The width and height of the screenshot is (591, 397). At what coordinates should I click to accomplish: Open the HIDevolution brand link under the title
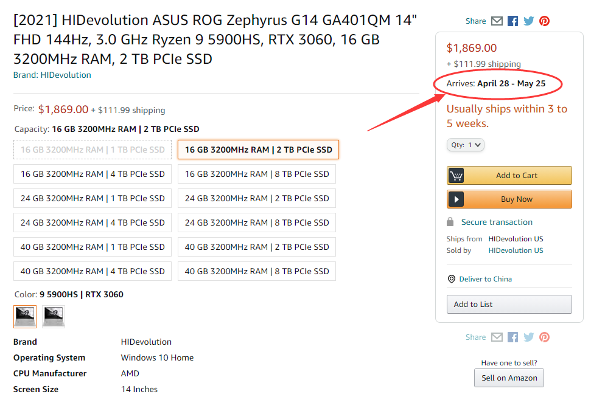(66, 75)
